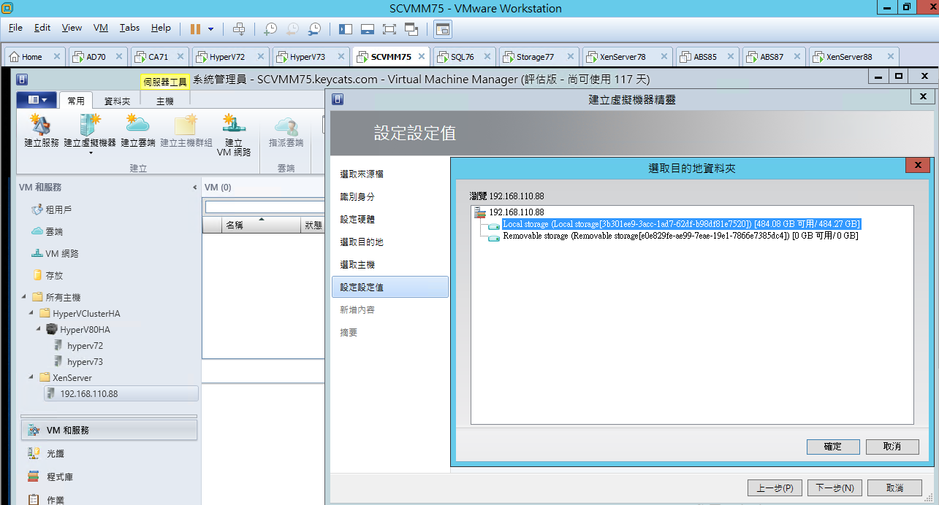
Task: Open the VM menu
Action: [101, 28]
